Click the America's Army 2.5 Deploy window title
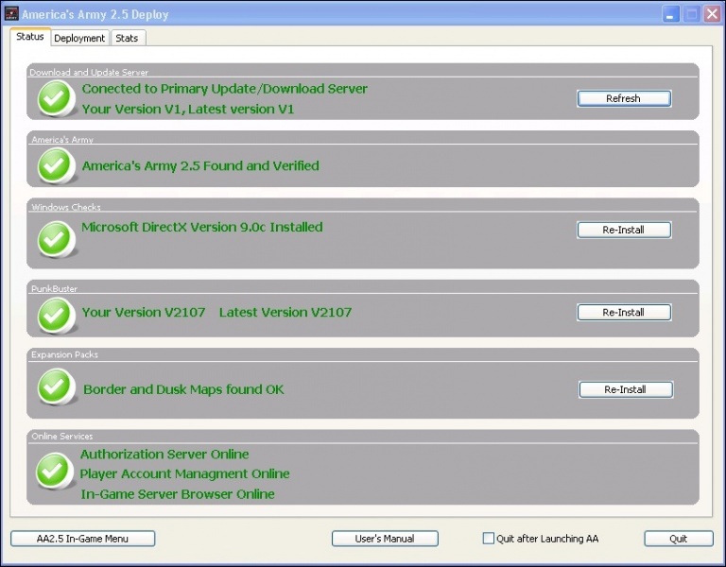Viewport: 726px width, 567px height. tap(95, 14)
